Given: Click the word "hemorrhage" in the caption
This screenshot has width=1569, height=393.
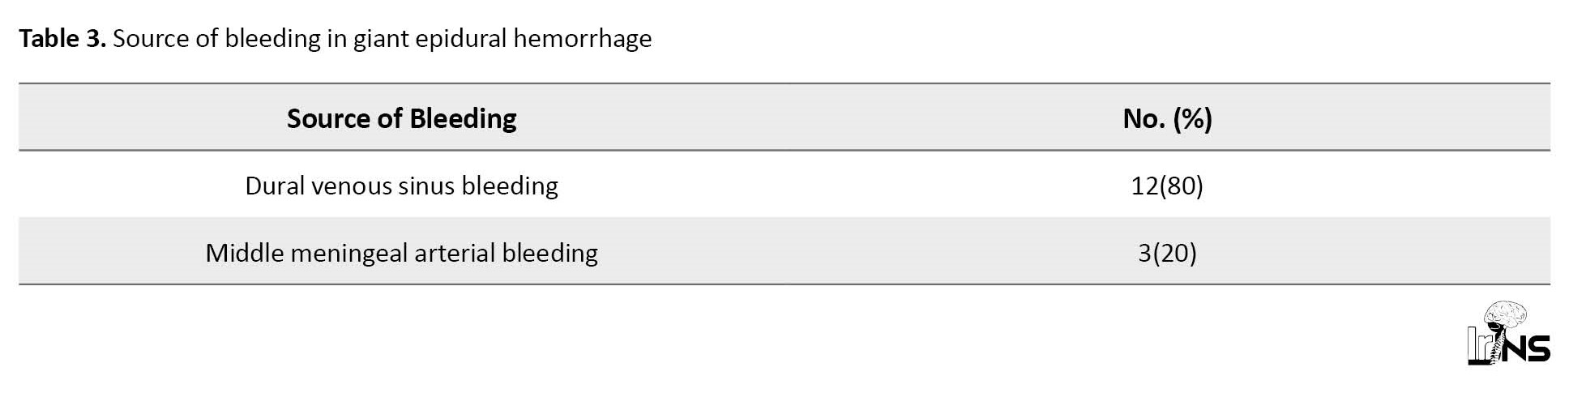Looking at the screenshot, I should pyautogui.click(x=582, y=39).
